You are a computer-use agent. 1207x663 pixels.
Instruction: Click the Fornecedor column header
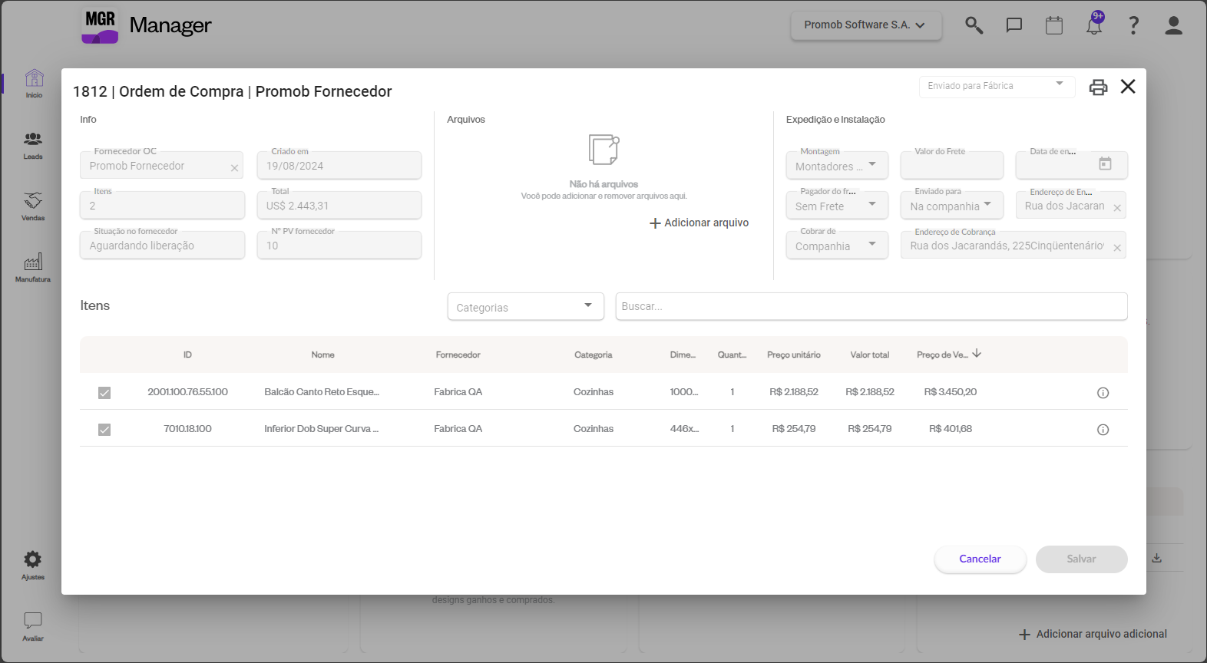coord(458,355)
